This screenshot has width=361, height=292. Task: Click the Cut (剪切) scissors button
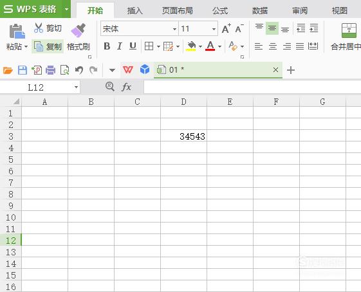(x=48, y=28)
